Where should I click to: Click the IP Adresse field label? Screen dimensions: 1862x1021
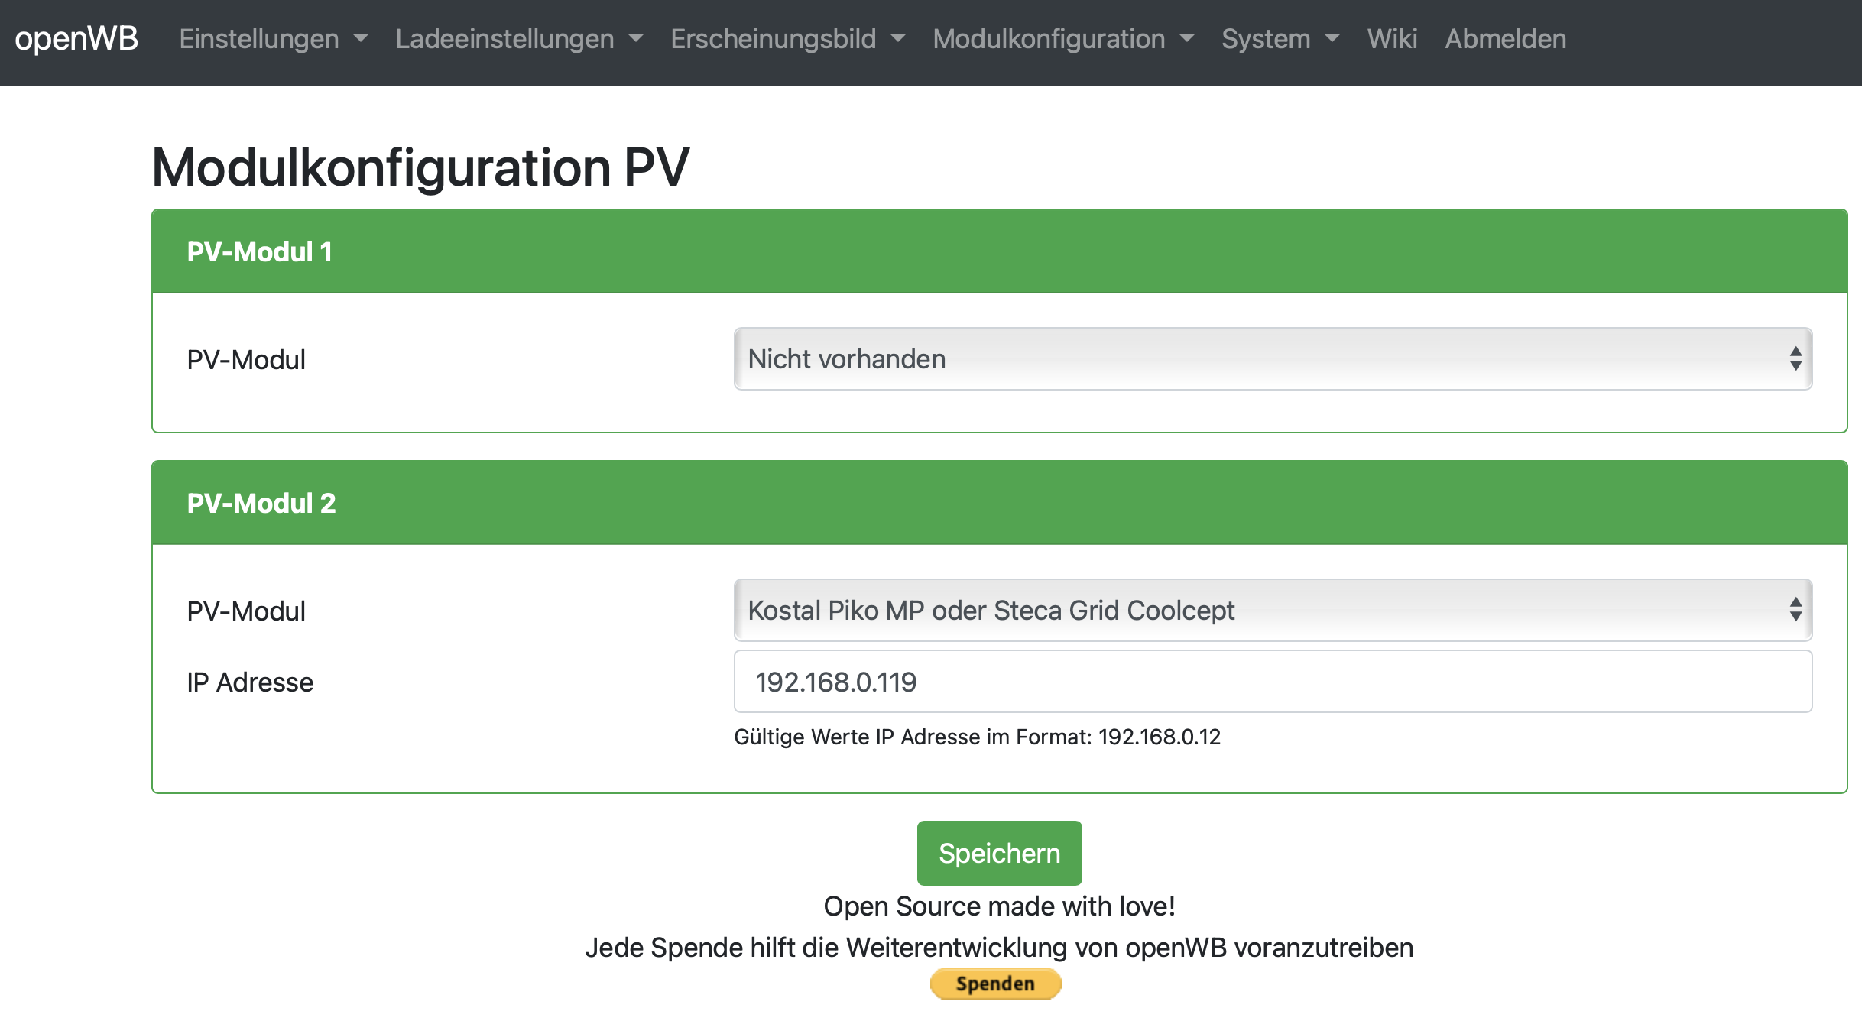250,682
